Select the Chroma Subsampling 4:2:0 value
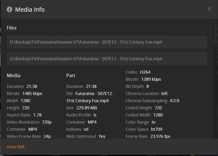Viewport: 218px width, 156px height. point(174,101)
